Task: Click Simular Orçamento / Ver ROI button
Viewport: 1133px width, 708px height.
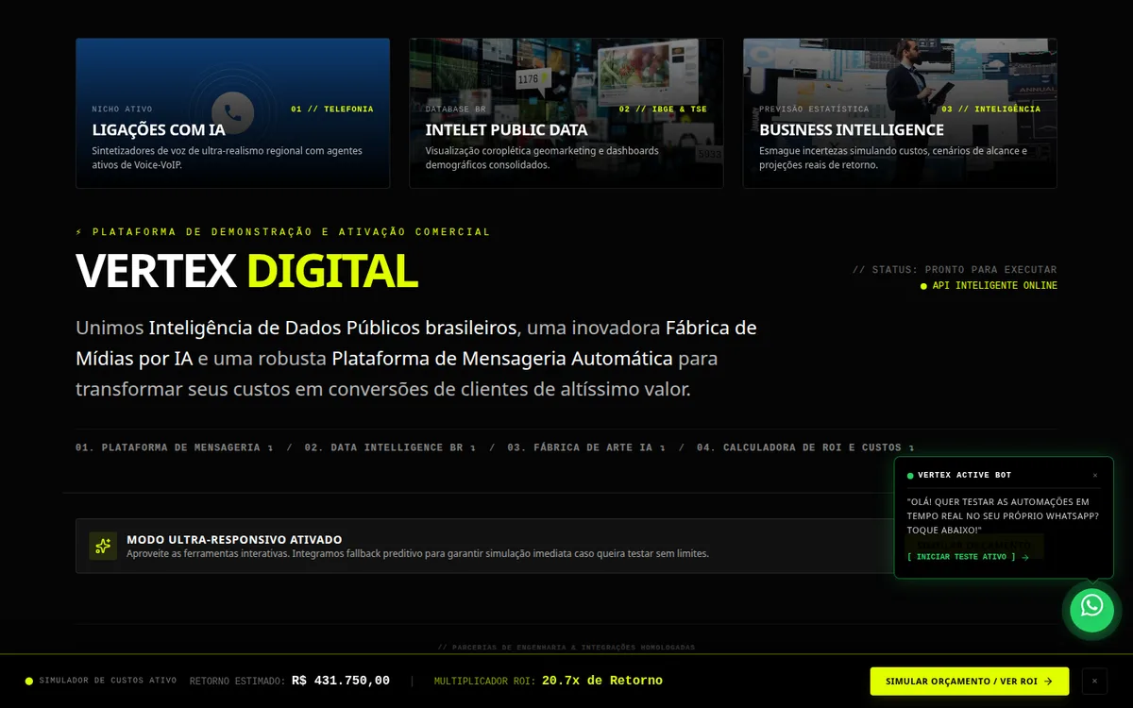Action: [970, 681]
